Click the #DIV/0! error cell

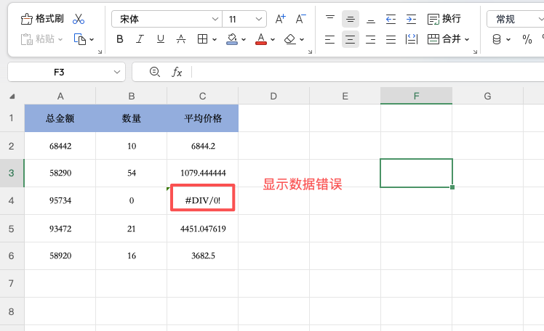pyautogui.click(x=203, y=200)
